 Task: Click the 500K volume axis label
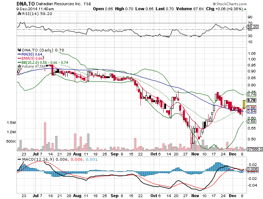tap(11, 142)
